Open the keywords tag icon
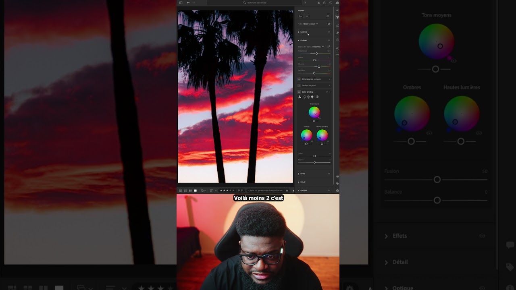This screenshot has width=516, height=290. 337,183
